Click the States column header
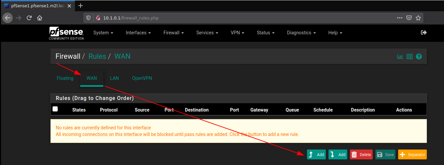 [x=79, y=110]
